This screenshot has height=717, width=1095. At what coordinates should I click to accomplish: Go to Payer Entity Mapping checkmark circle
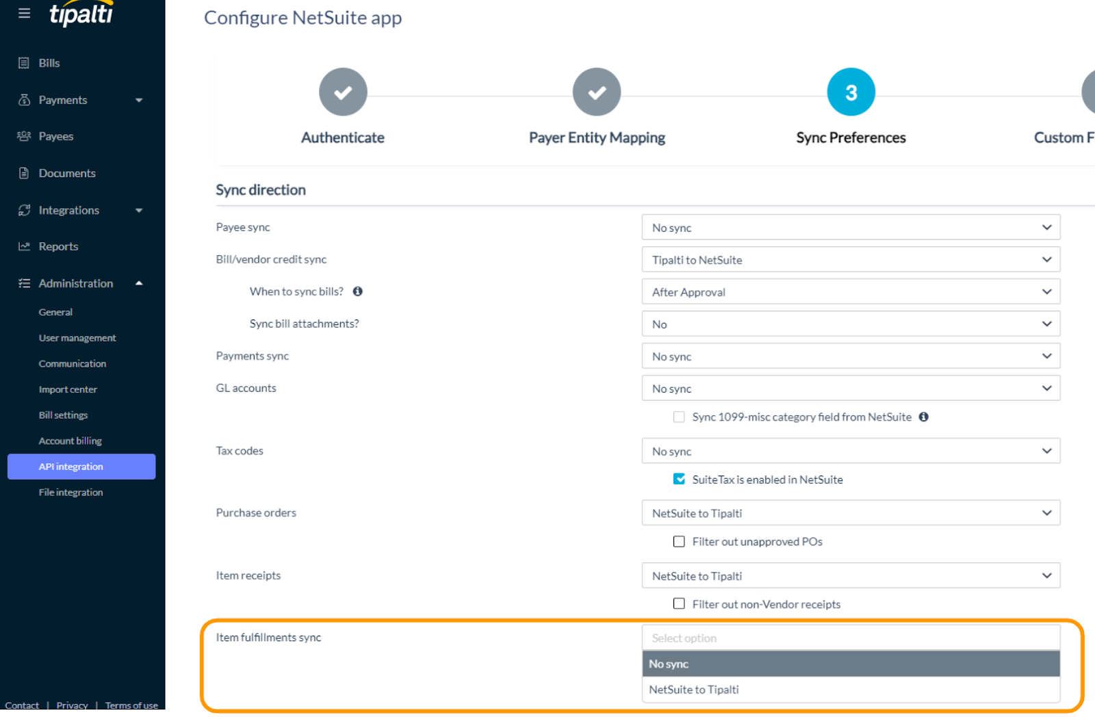point(597,92)
